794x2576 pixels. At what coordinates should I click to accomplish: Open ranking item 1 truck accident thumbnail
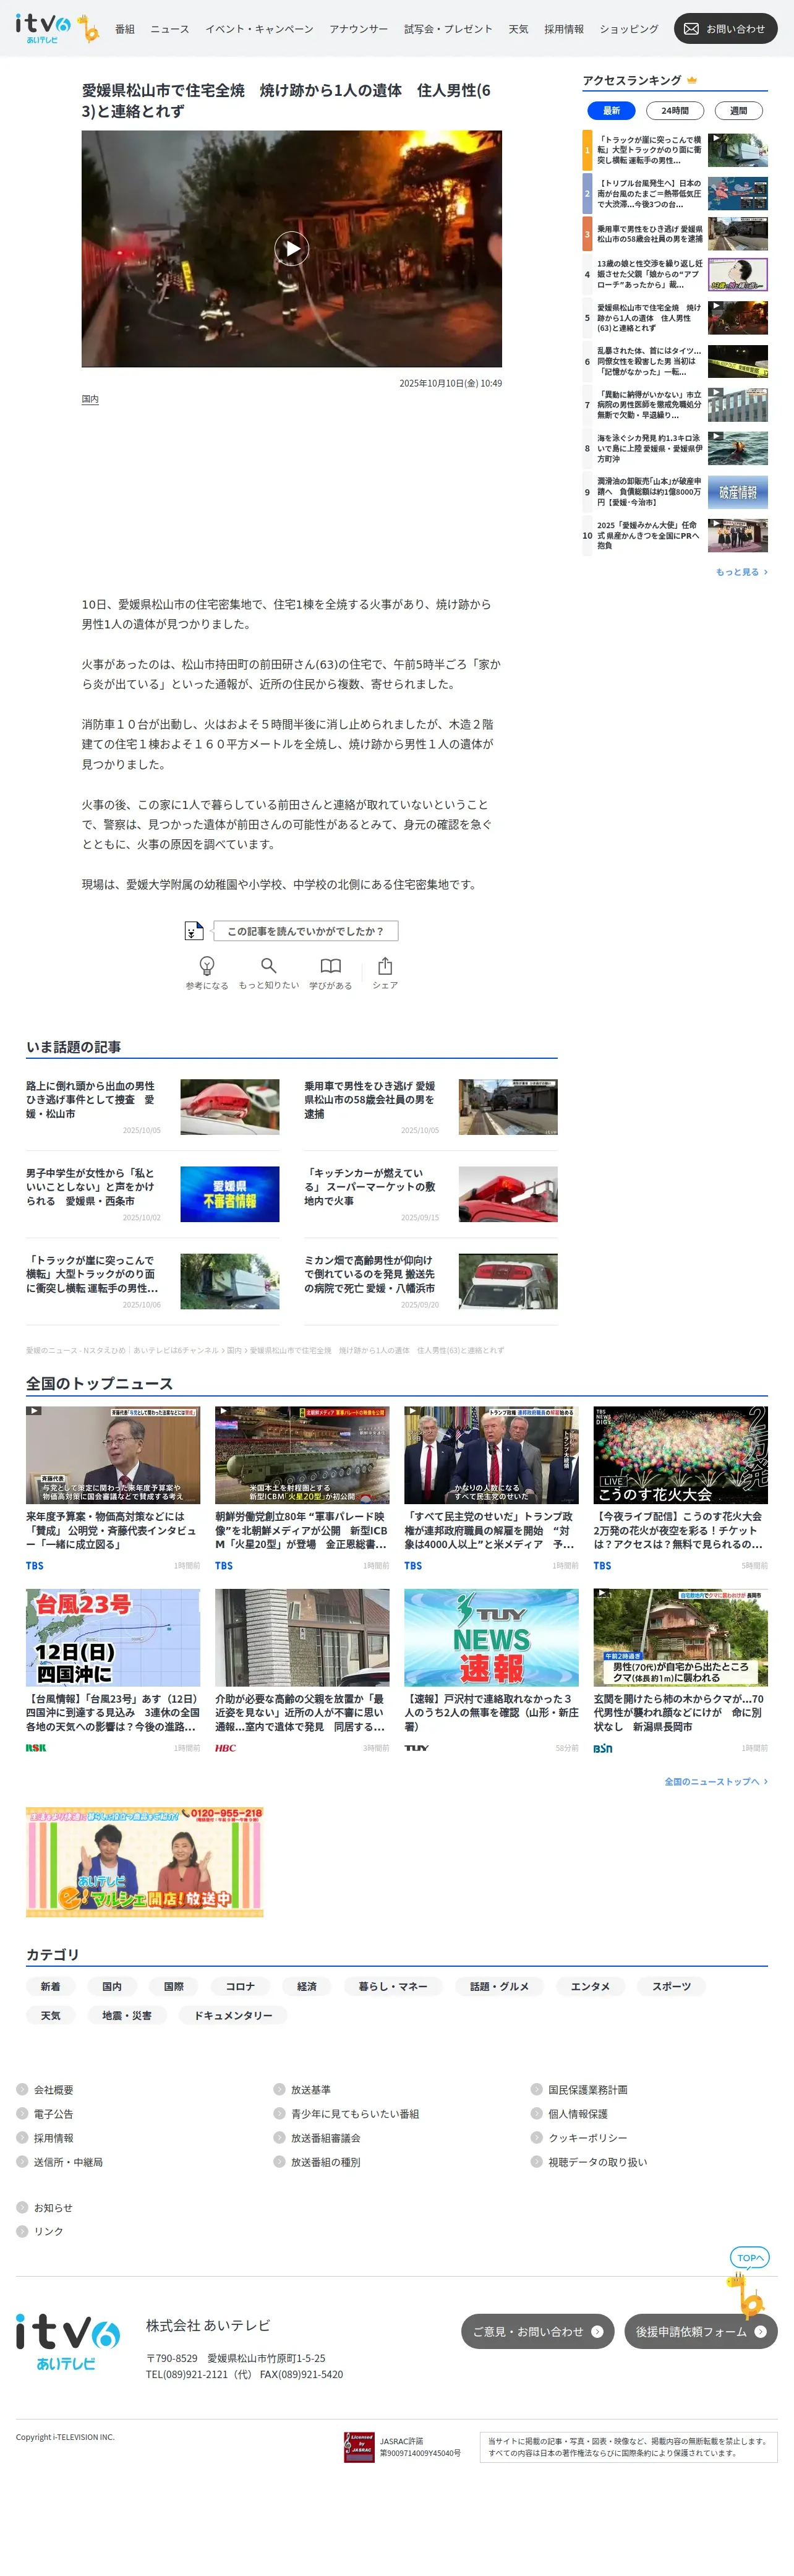pos(738,150)
